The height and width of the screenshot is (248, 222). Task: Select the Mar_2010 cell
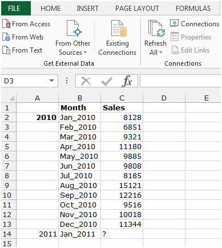click(80, 137)
